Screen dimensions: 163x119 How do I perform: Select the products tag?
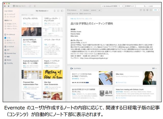[x=93, y=10]
